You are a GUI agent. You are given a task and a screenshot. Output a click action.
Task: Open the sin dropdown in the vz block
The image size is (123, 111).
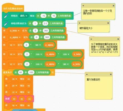tap(66, 64)
